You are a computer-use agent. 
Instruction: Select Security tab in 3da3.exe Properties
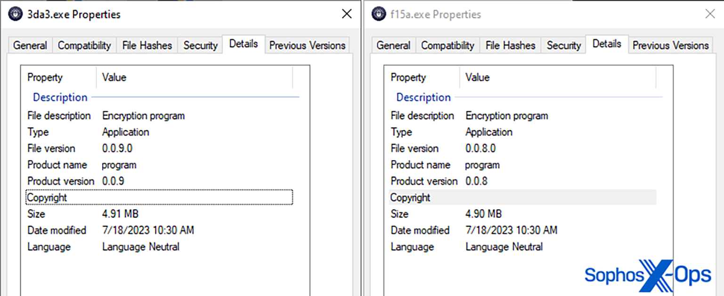(200, 46)
